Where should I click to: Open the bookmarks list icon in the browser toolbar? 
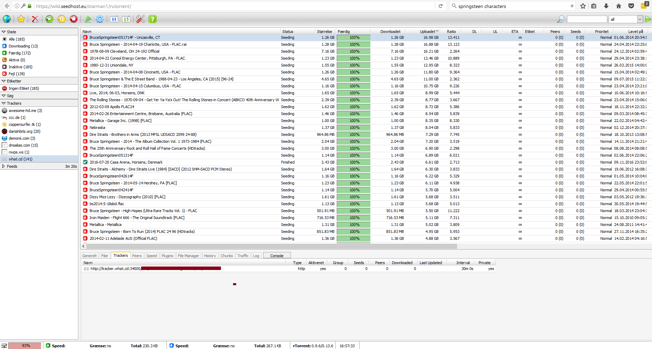click(x=594, y=6)
